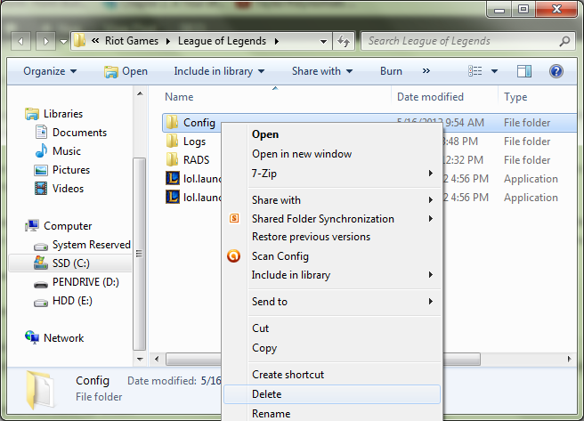Choose Delete from the context menu
Screen dimensions: 584x421
click(266, 394)
